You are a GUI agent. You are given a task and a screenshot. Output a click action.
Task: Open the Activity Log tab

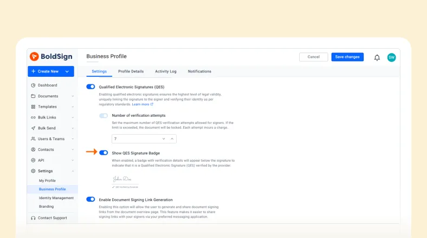click(165, 71)
